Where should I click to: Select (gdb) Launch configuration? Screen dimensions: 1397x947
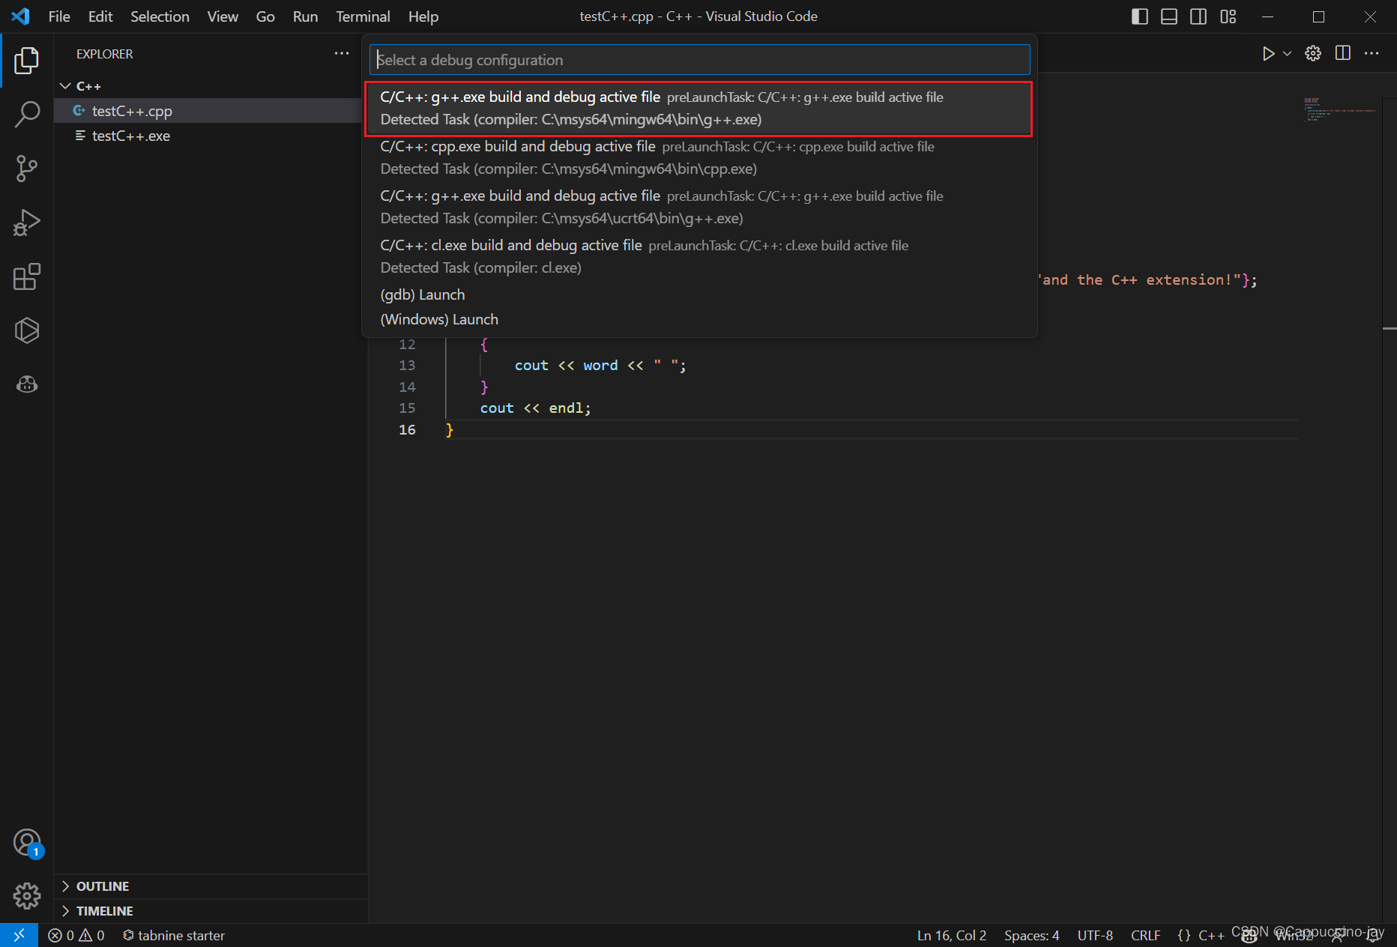tap(698, 294)
